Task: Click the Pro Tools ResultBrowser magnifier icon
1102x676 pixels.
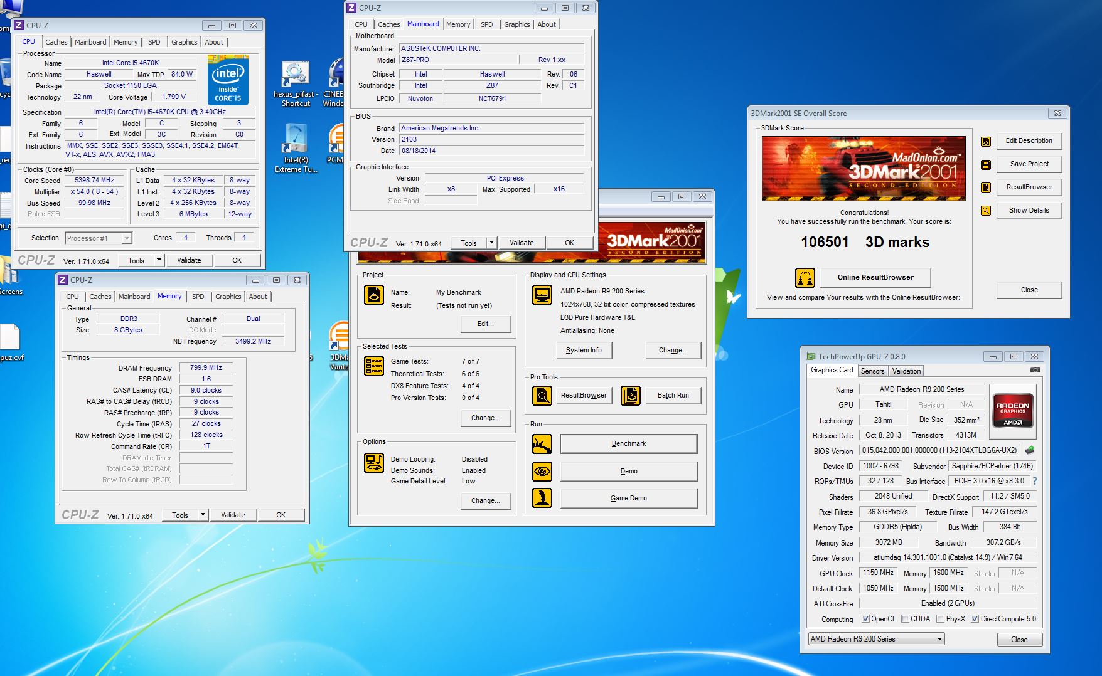Action: (542, 396)
